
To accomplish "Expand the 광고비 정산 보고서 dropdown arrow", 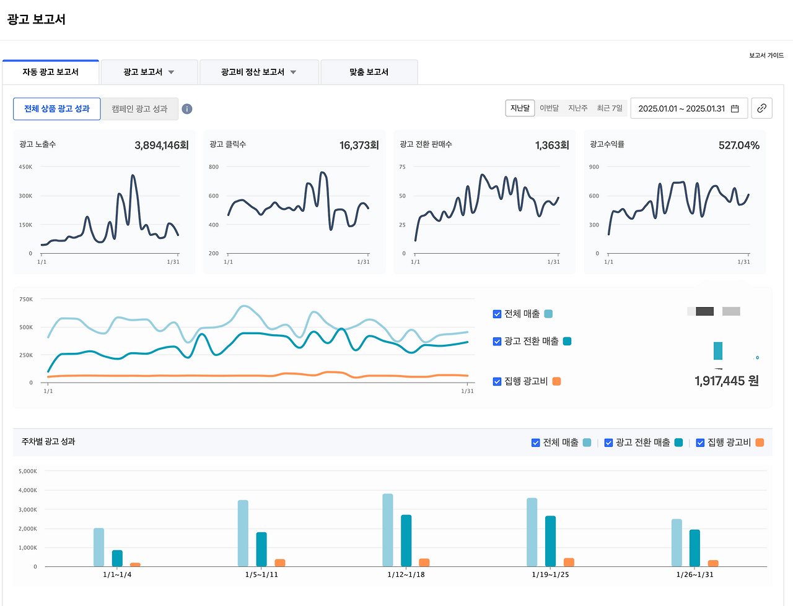I will [293, 72].
